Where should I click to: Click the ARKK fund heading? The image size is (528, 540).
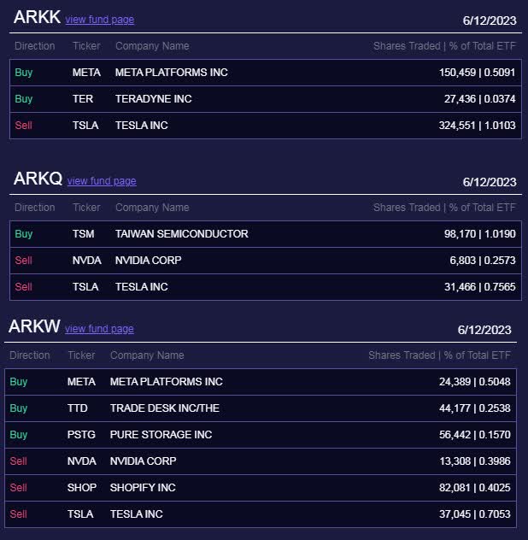tap(38, 17)
